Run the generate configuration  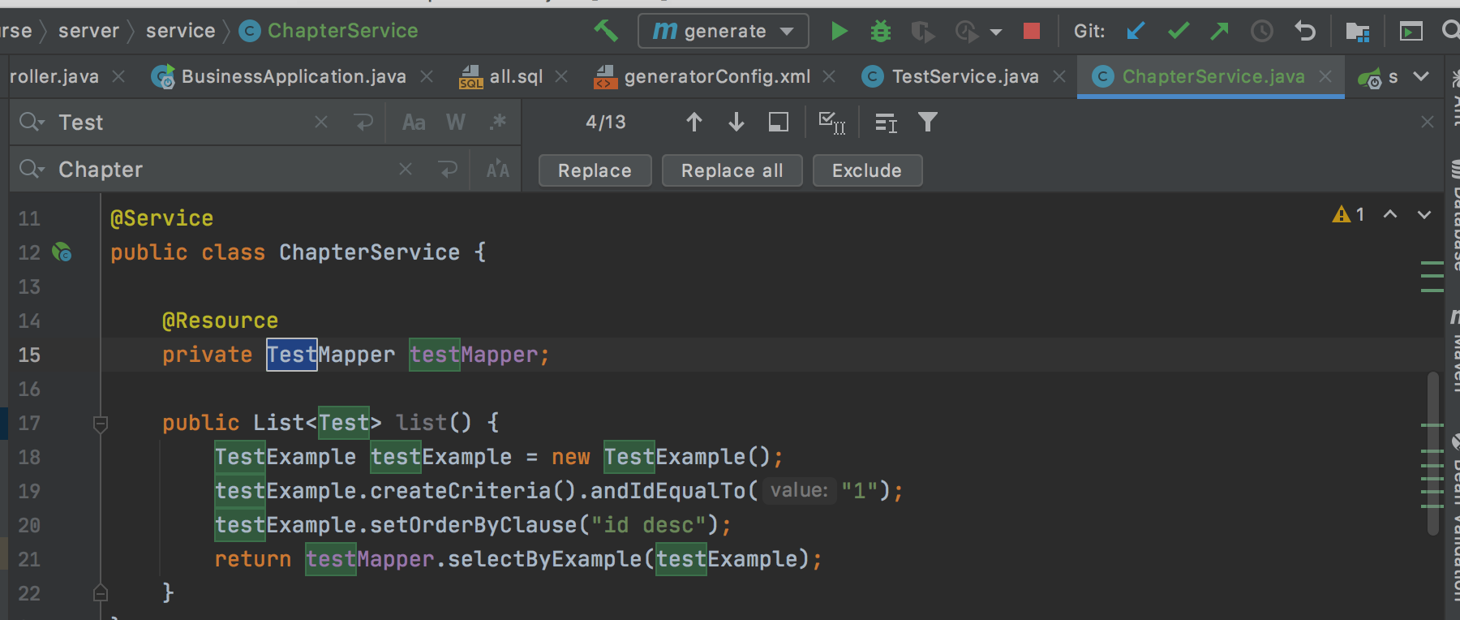[839, 31]
